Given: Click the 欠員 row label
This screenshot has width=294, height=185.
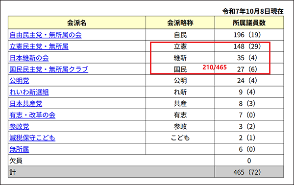Looking at the screenshot, I should coord(16,161).
